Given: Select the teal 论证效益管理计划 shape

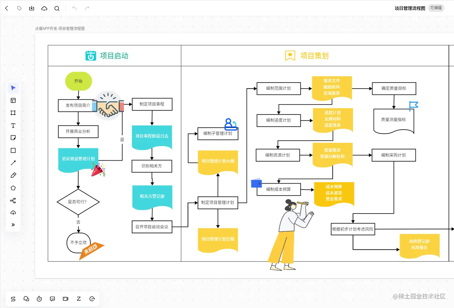Looking at the screenshot, I should (78, 160).
